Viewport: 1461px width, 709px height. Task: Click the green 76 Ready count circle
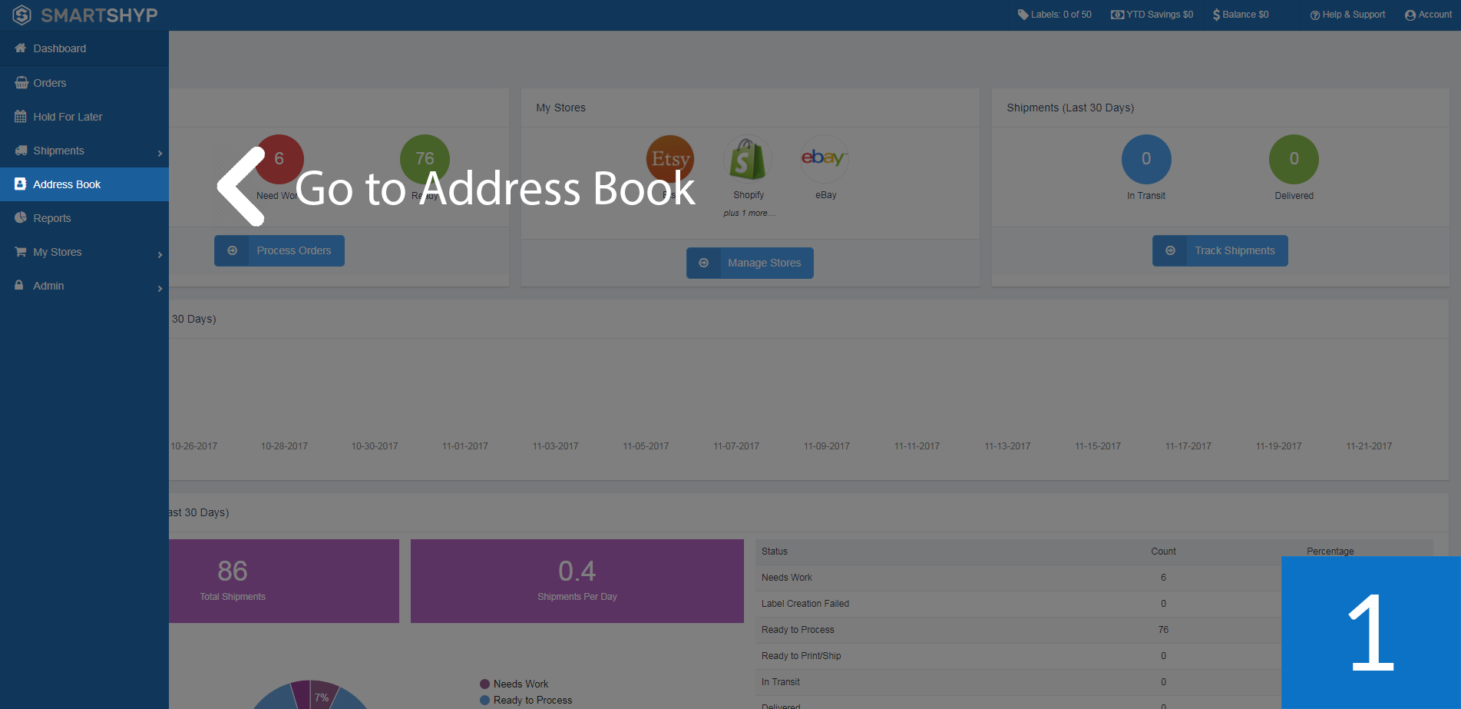coord(425,159)
